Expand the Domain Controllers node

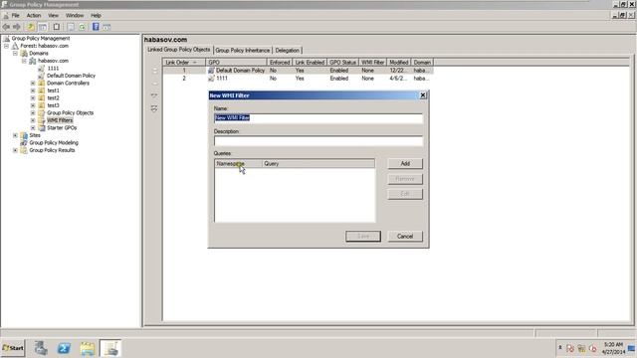pos(33,84)
